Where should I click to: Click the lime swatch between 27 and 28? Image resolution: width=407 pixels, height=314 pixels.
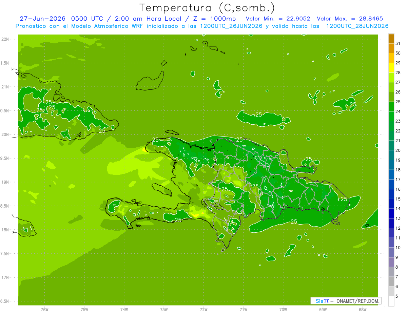391,78
